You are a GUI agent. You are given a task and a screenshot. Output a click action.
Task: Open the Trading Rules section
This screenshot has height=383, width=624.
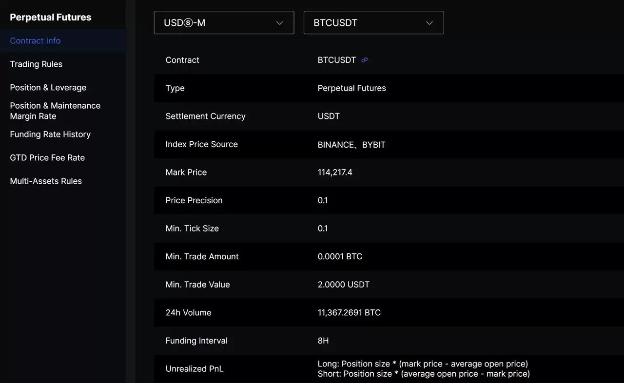point(36,64)
